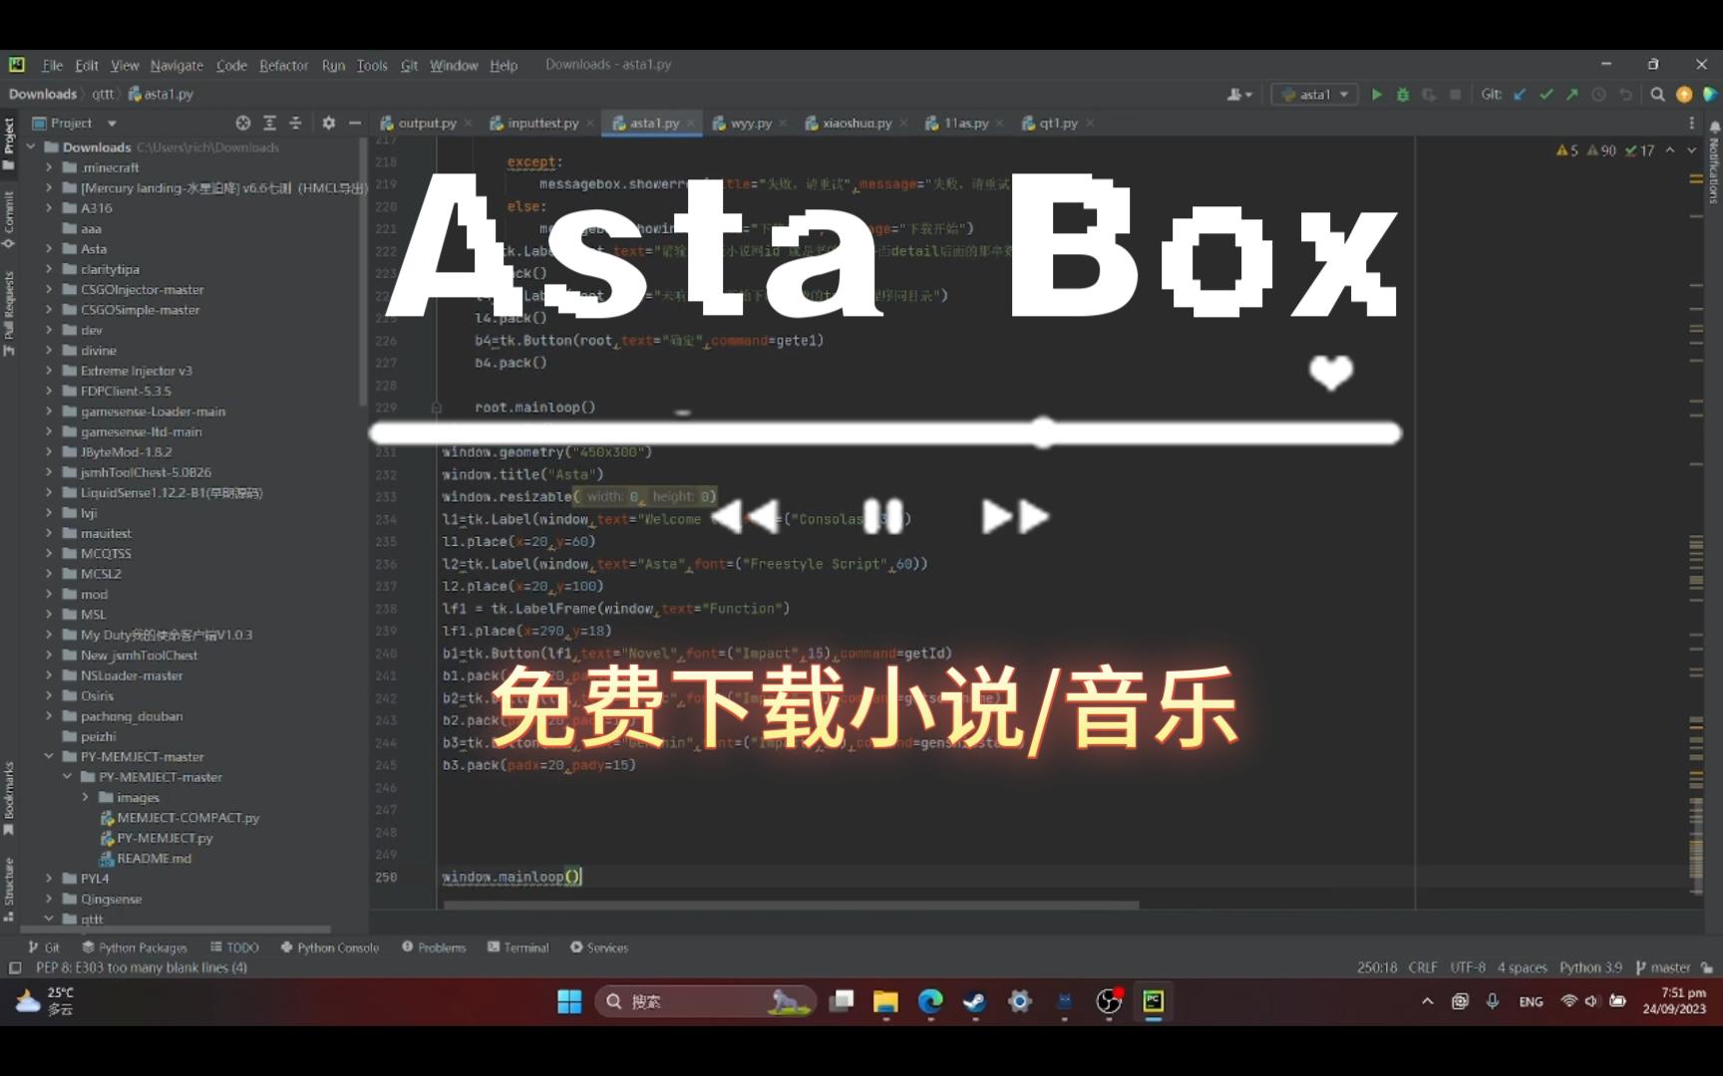Roll back changes with the undo arrow icon
1723x1076 pixels.
pos(1625,95)
